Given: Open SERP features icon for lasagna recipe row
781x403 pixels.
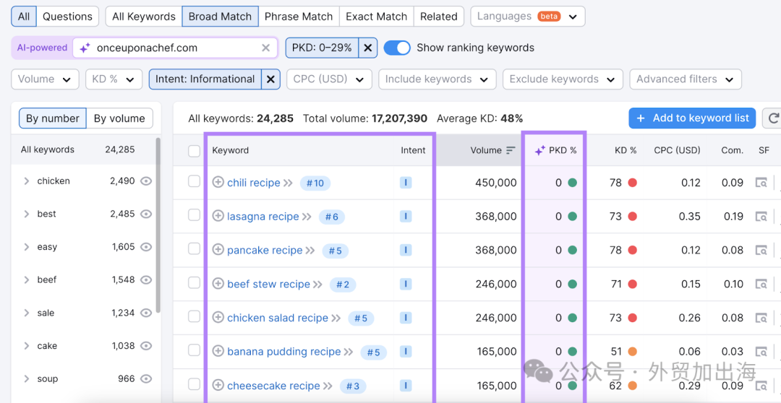Looking at the screenshot, I should point(761,217).
